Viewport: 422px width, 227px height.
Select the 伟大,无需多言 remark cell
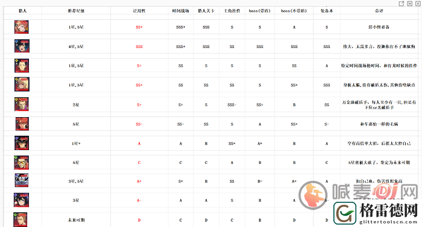pyautogui.click(x=379, y=46)
